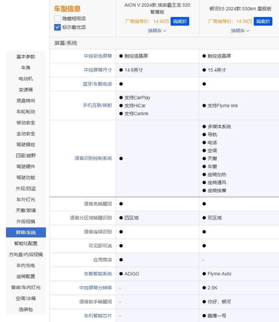Click 可见即可说 row label

click(100, 246)
